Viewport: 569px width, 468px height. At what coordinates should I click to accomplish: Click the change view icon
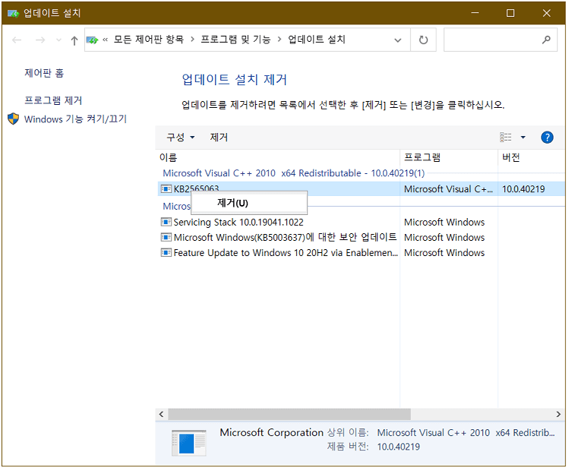point(505,138)
